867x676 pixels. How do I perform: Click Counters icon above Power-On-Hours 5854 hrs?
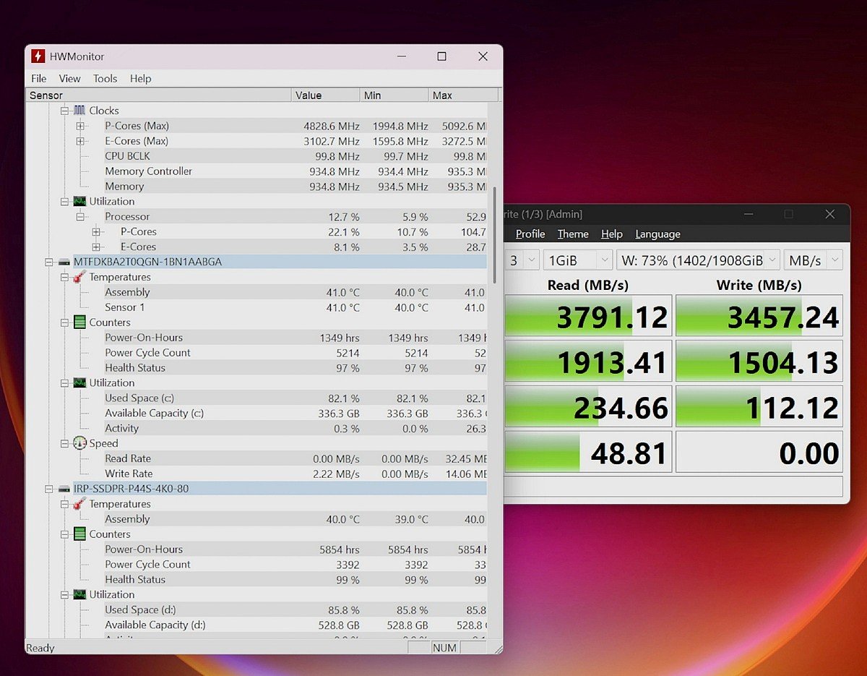point(79,534)
